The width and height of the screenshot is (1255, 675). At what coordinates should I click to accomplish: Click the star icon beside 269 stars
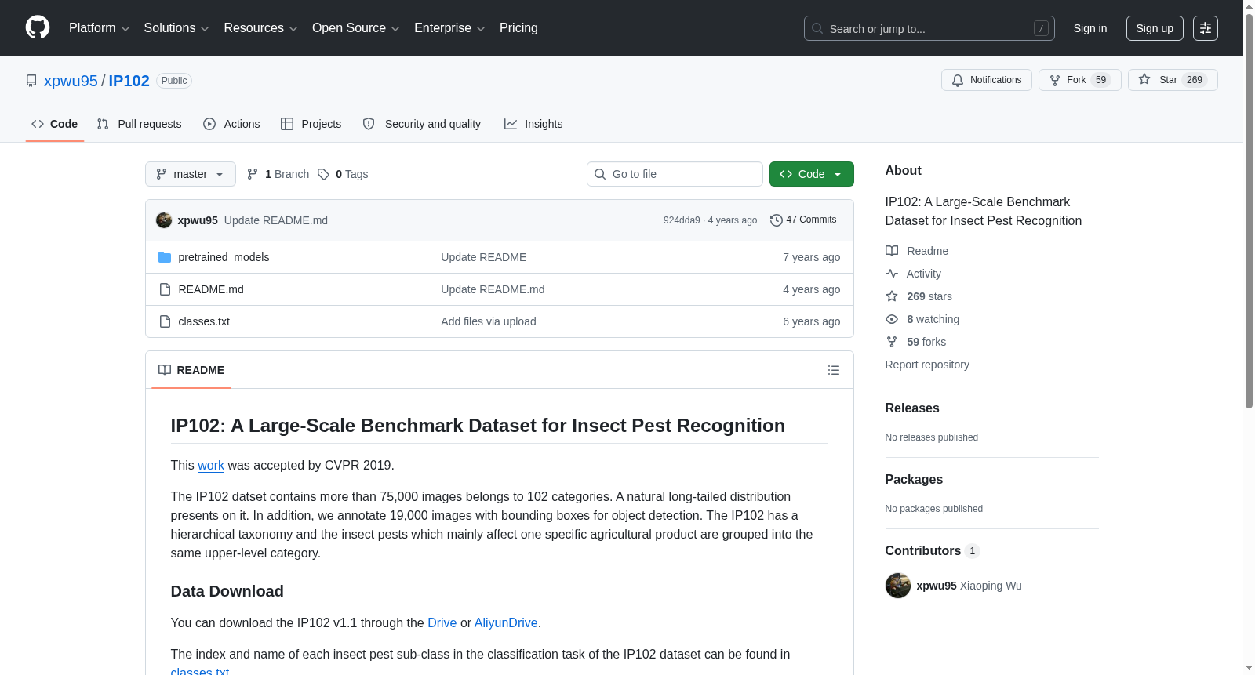892,296
